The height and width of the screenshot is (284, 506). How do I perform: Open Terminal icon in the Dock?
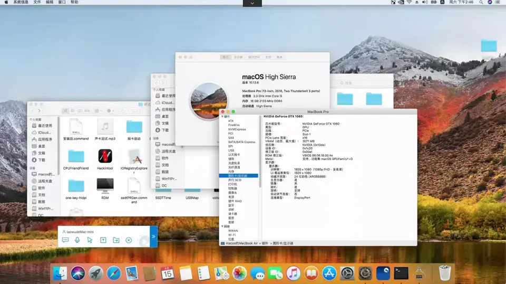401,273
